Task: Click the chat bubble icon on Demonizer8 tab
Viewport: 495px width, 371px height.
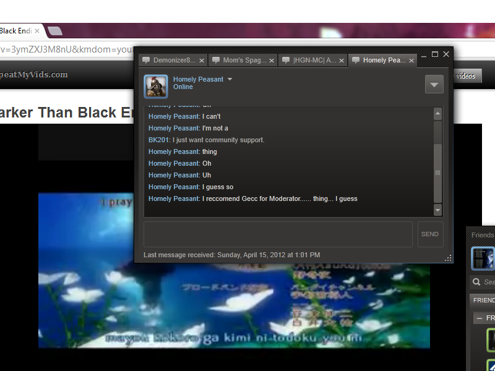Action: pyautogui.click(x=146, y=60)
